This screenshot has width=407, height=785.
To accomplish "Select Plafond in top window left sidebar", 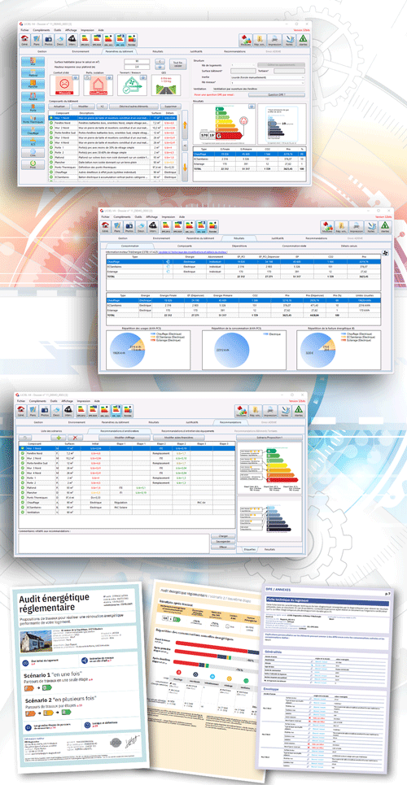I will (33, 74).
